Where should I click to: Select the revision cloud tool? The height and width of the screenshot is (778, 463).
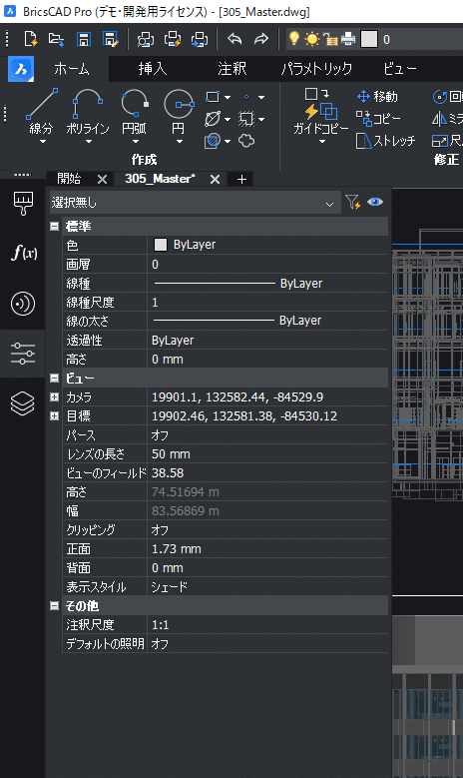pos(246,141)
